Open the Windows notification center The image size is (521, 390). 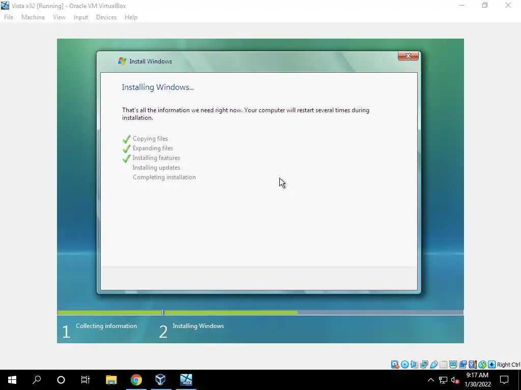tap(504, 380)
